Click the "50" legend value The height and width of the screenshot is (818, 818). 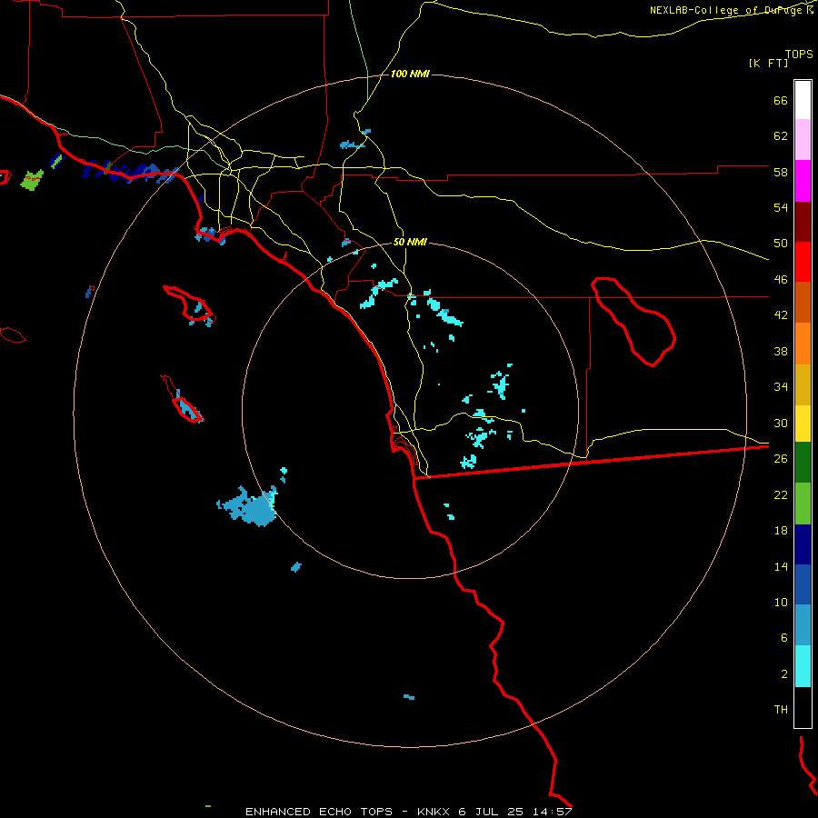coord(781,244)
